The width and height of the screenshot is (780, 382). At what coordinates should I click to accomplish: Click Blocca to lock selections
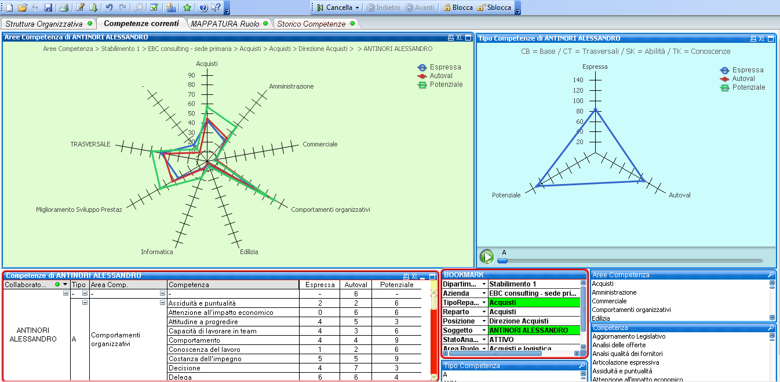point(458,8)
